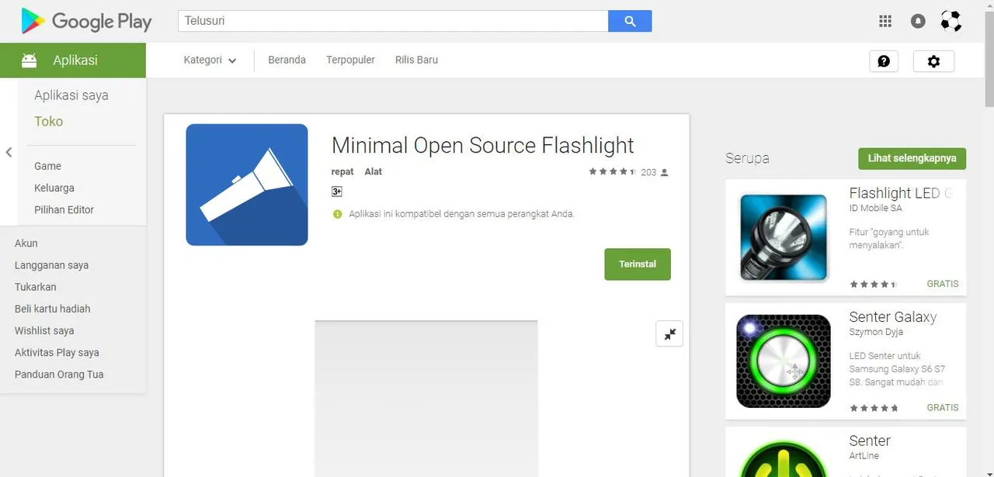Click the star rating next to 203
The height and width of the screenshot is (477, 994).
[x=613, y=172]
